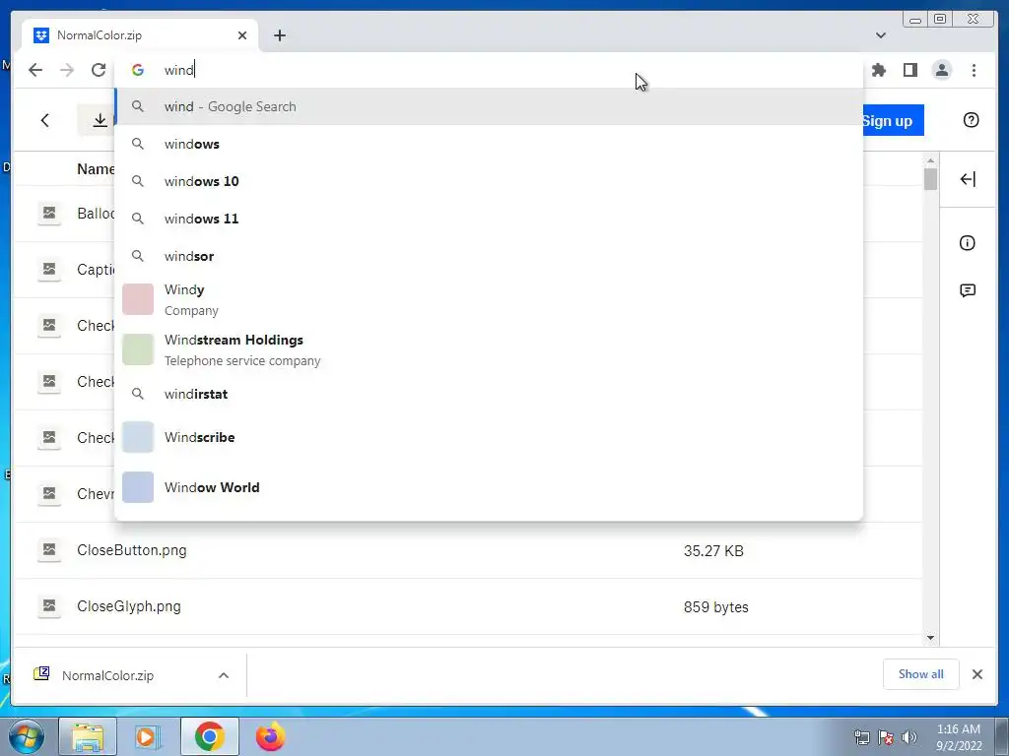Screen dimensions: 1009x756
Task: Click Action Center flag tray icon
Action: click(886, 737)
